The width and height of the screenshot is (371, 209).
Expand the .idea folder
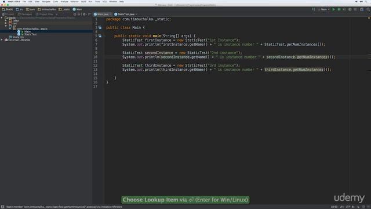[6, 21]
